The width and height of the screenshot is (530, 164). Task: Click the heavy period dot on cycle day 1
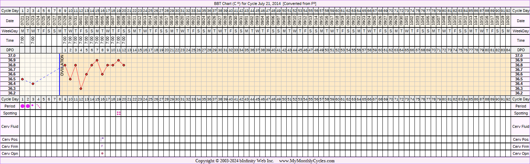23,106
